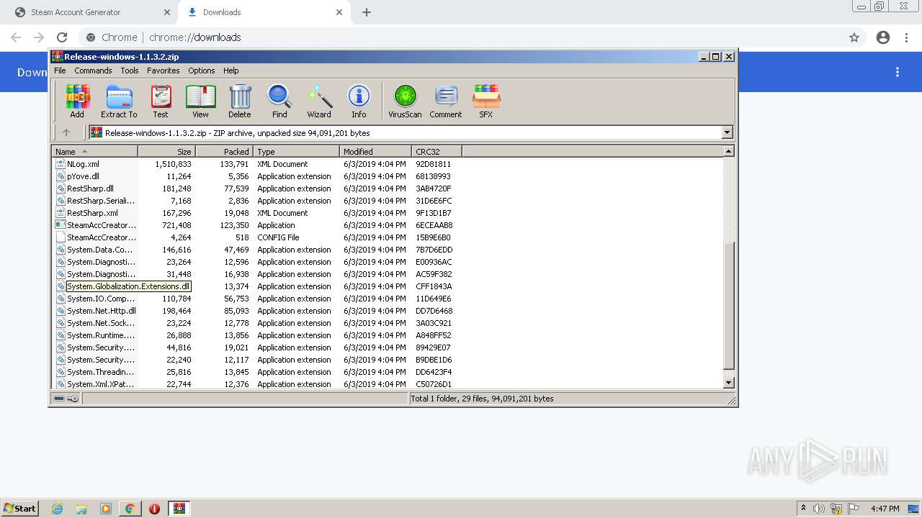Open the Favorites menu

pos(164,71)
